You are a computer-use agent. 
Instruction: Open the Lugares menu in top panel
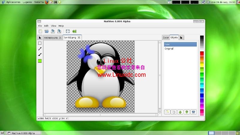click(27, 2)
